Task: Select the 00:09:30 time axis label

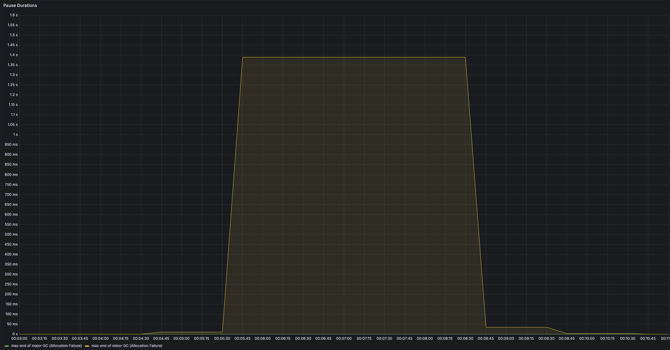Action: [x=547, y=339]
